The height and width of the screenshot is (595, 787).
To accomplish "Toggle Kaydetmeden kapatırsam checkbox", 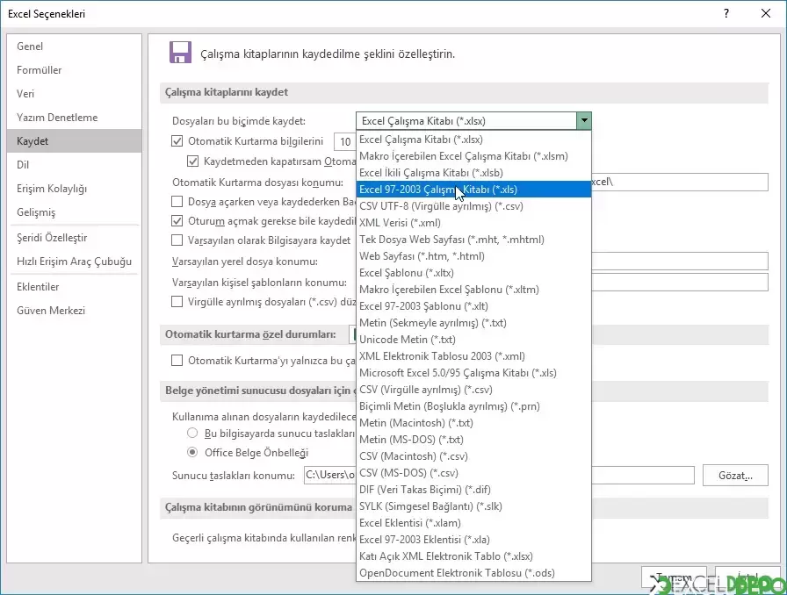I will 192,161.
